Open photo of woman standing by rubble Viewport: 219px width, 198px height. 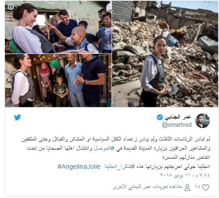click(165, 54)
